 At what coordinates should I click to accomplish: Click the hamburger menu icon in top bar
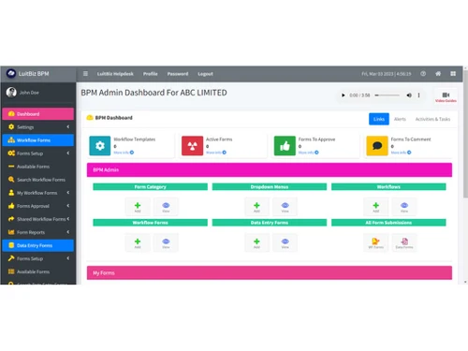click(x=85, y=74)
